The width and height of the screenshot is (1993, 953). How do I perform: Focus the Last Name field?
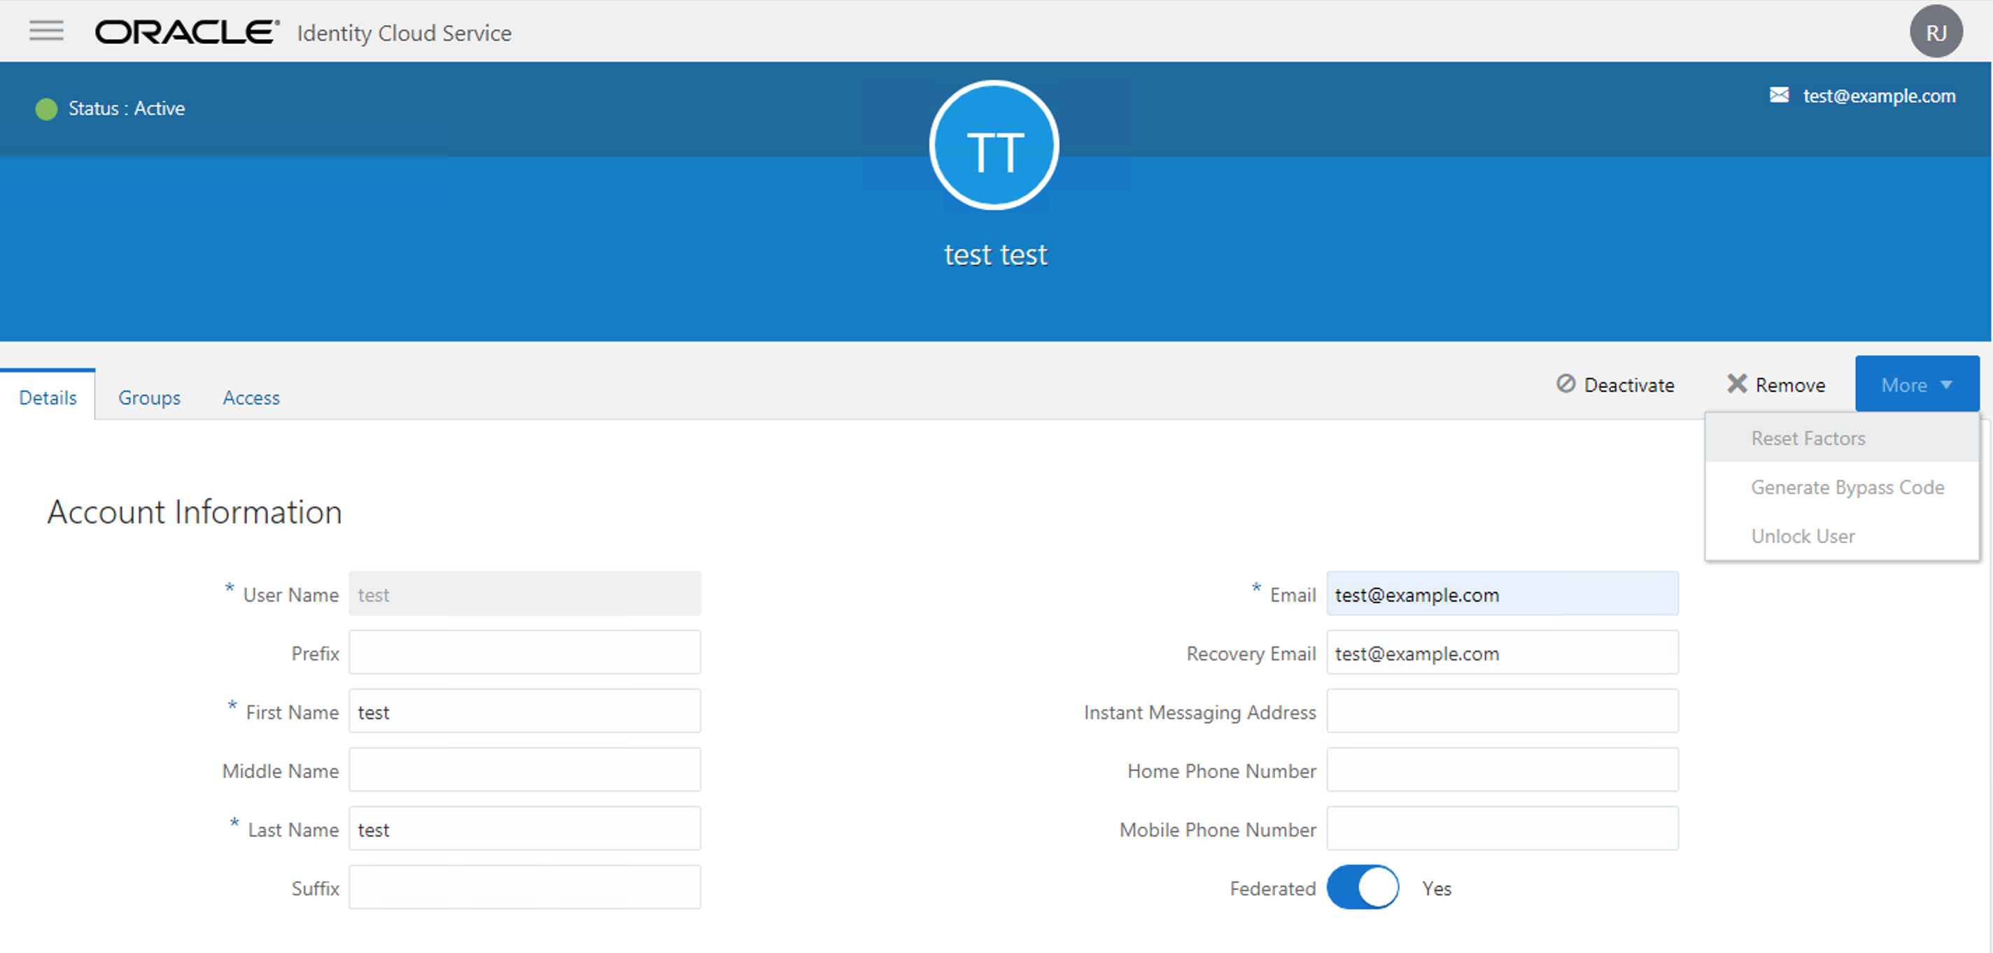pyautogui.click(x=525, y=829)
